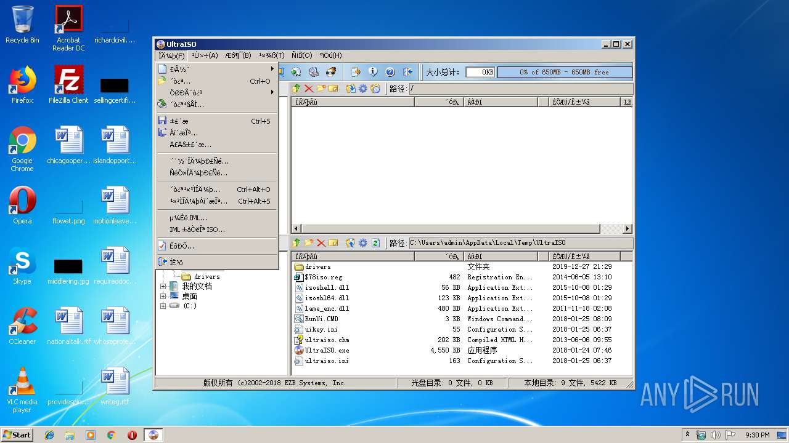Create new folder in ISO panel toolbar
The height and width of the screenshot is (443, 789).
pyautogui.click(x=321, y=89)
